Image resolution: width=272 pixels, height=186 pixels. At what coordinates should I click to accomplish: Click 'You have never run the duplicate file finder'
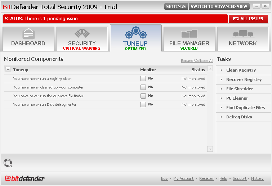click(48, 96)
